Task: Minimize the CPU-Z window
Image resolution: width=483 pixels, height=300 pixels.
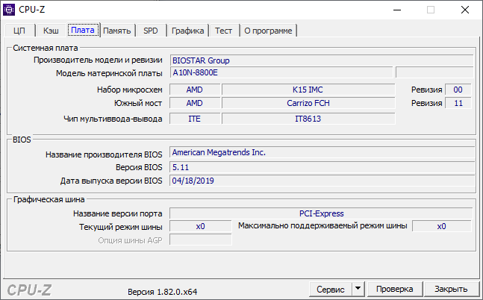Action: coord(397,10)
